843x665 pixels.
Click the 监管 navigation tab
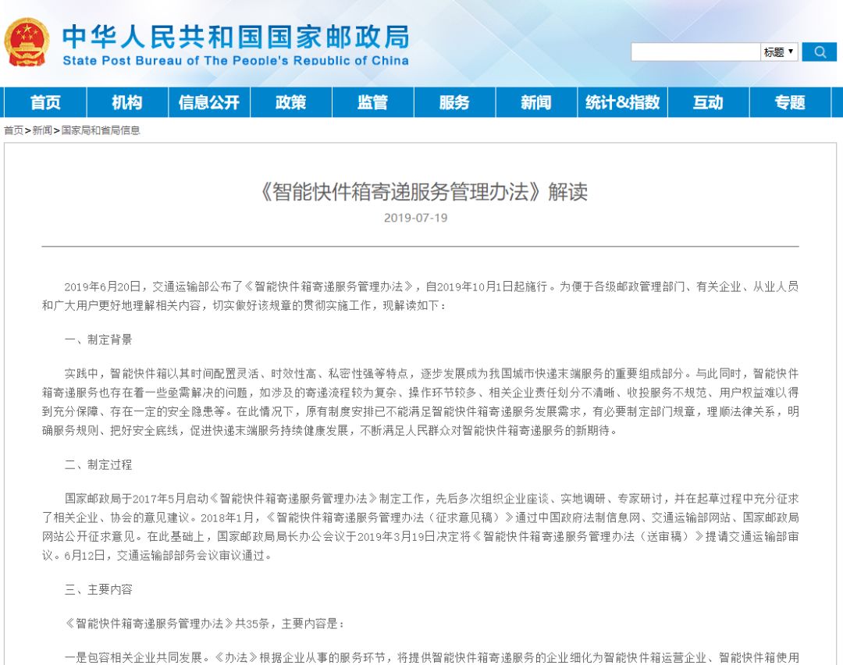click(x=372, y=102)
